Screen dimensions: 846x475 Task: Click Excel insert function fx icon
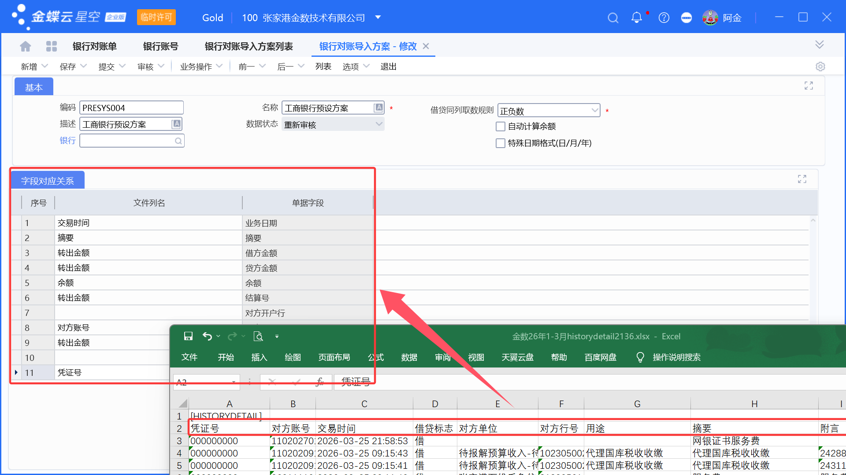(320, 382)
